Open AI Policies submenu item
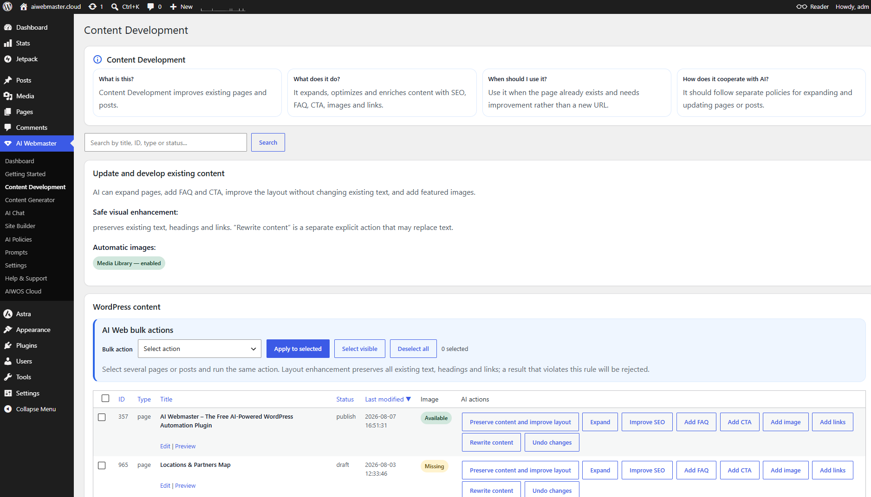Viewport: 871px width, 497px height. [19, 239]
